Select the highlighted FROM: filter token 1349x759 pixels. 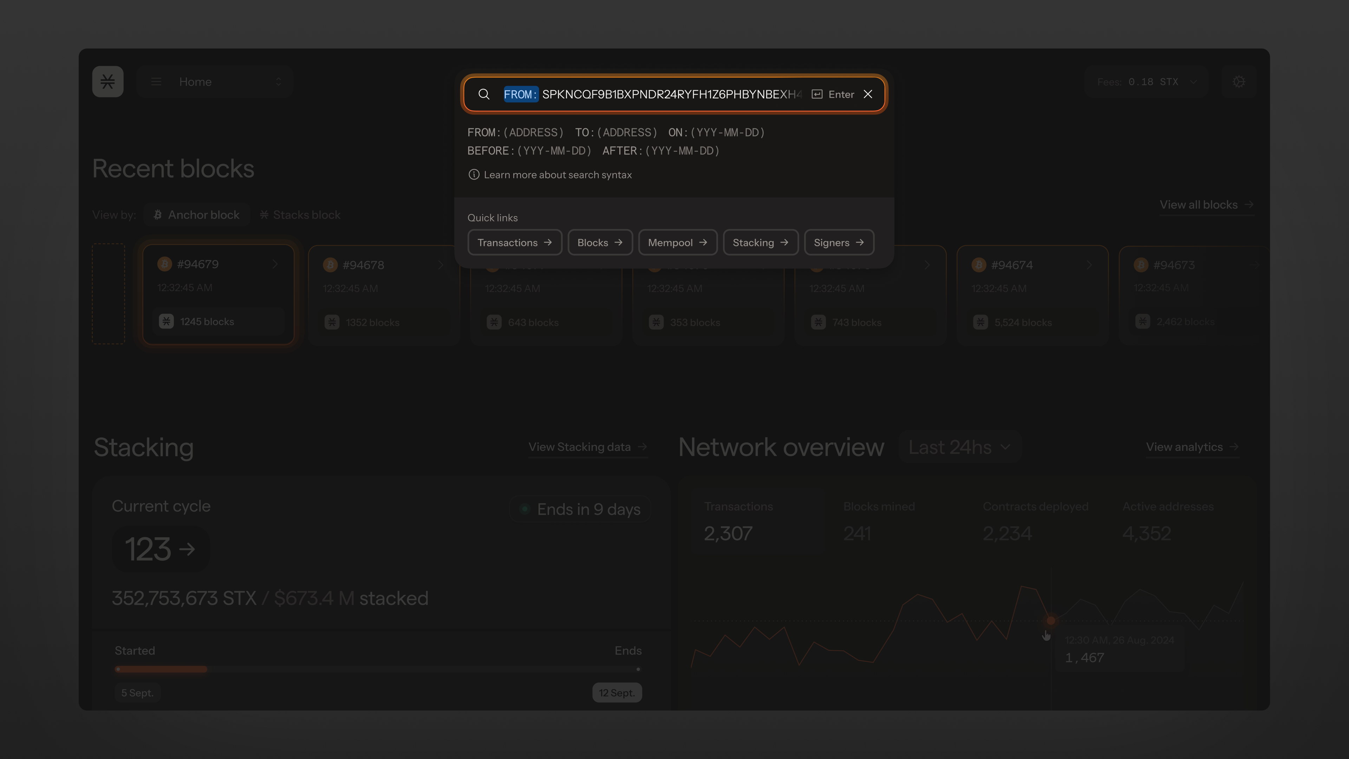(521, 94)
